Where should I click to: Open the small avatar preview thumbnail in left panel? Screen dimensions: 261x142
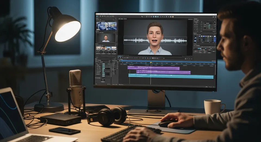[x=106, y=38]
